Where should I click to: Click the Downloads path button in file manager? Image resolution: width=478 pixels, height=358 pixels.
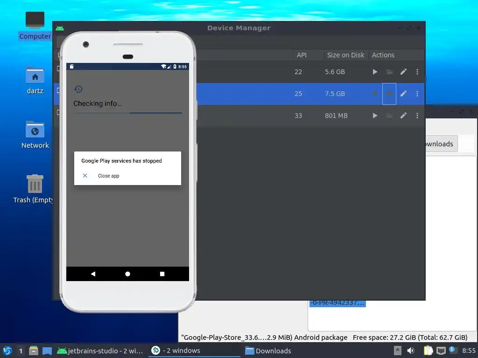point(442,144)
